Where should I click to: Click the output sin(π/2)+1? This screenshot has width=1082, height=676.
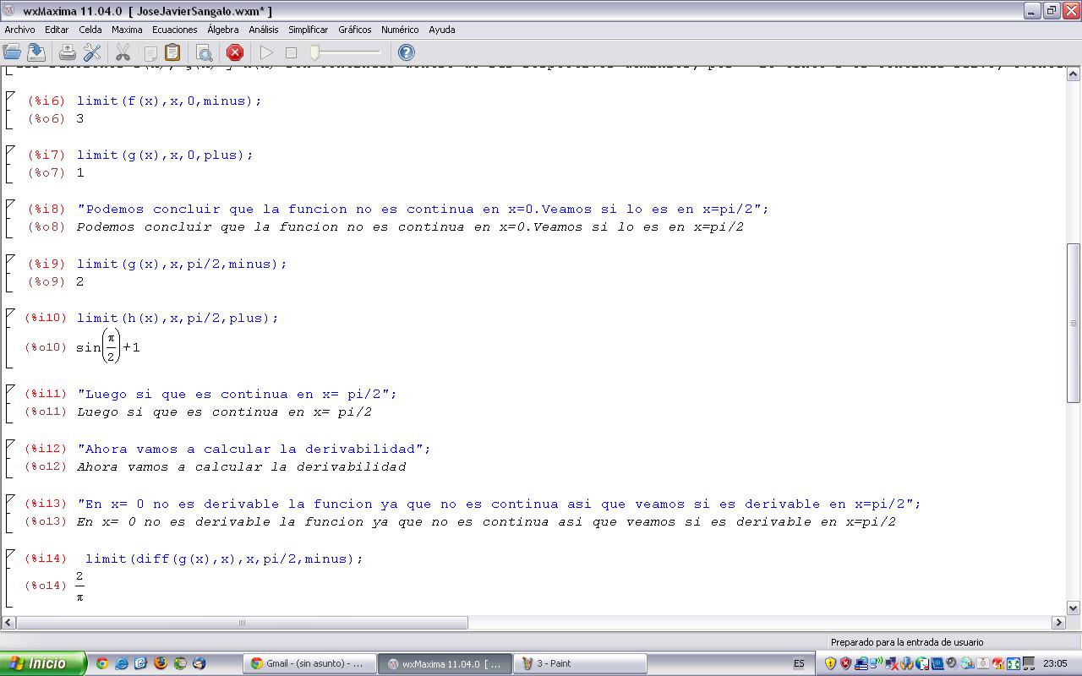108,346
